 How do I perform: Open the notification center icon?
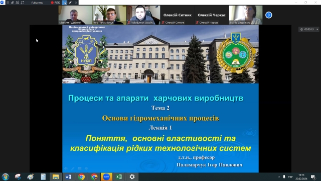point(313,177)
